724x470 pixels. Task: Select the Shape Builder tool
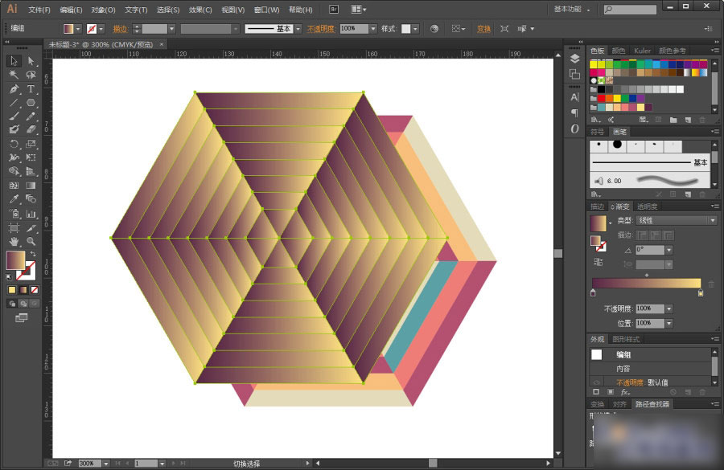tap(14, 171)
